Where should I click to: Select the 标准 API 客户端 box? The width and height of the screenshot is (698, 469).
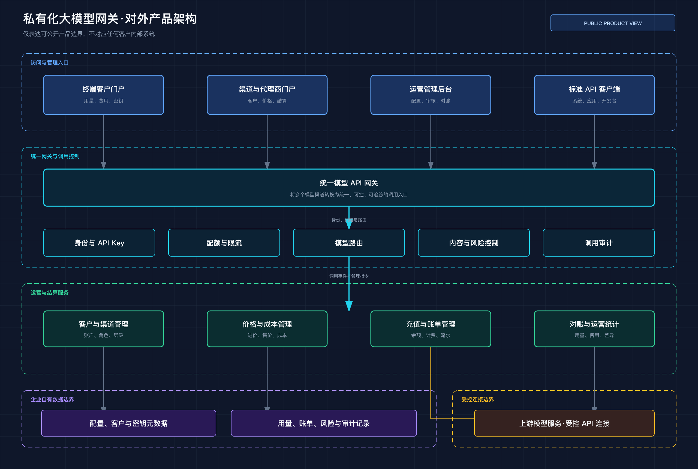[x=594, y=95]
